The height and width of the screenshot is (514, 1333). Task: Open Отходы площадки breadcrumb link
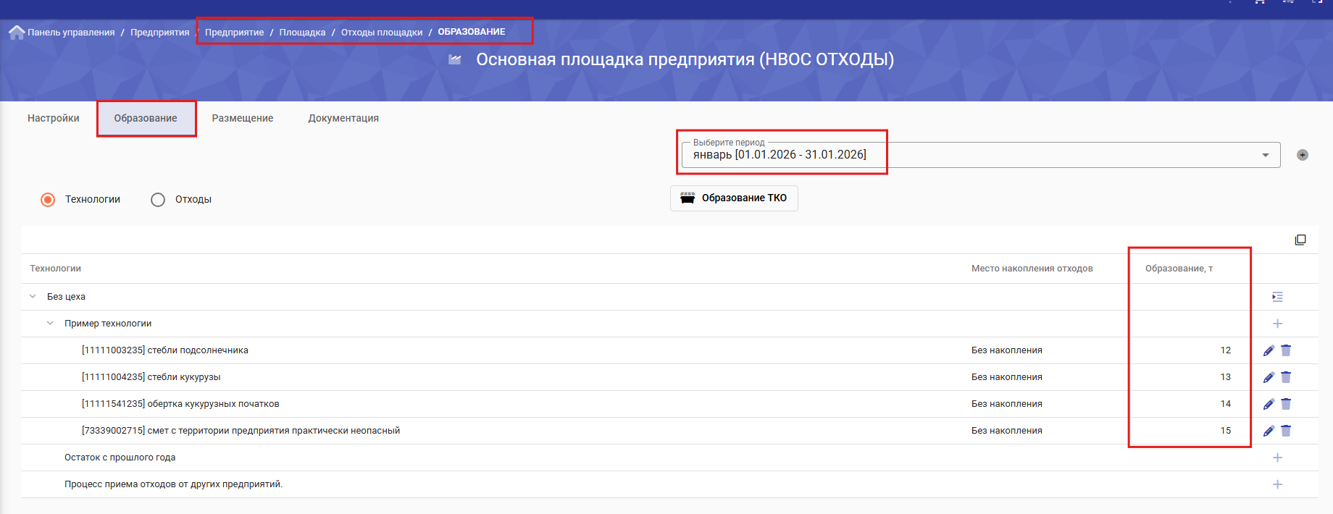tap(382, 33)
